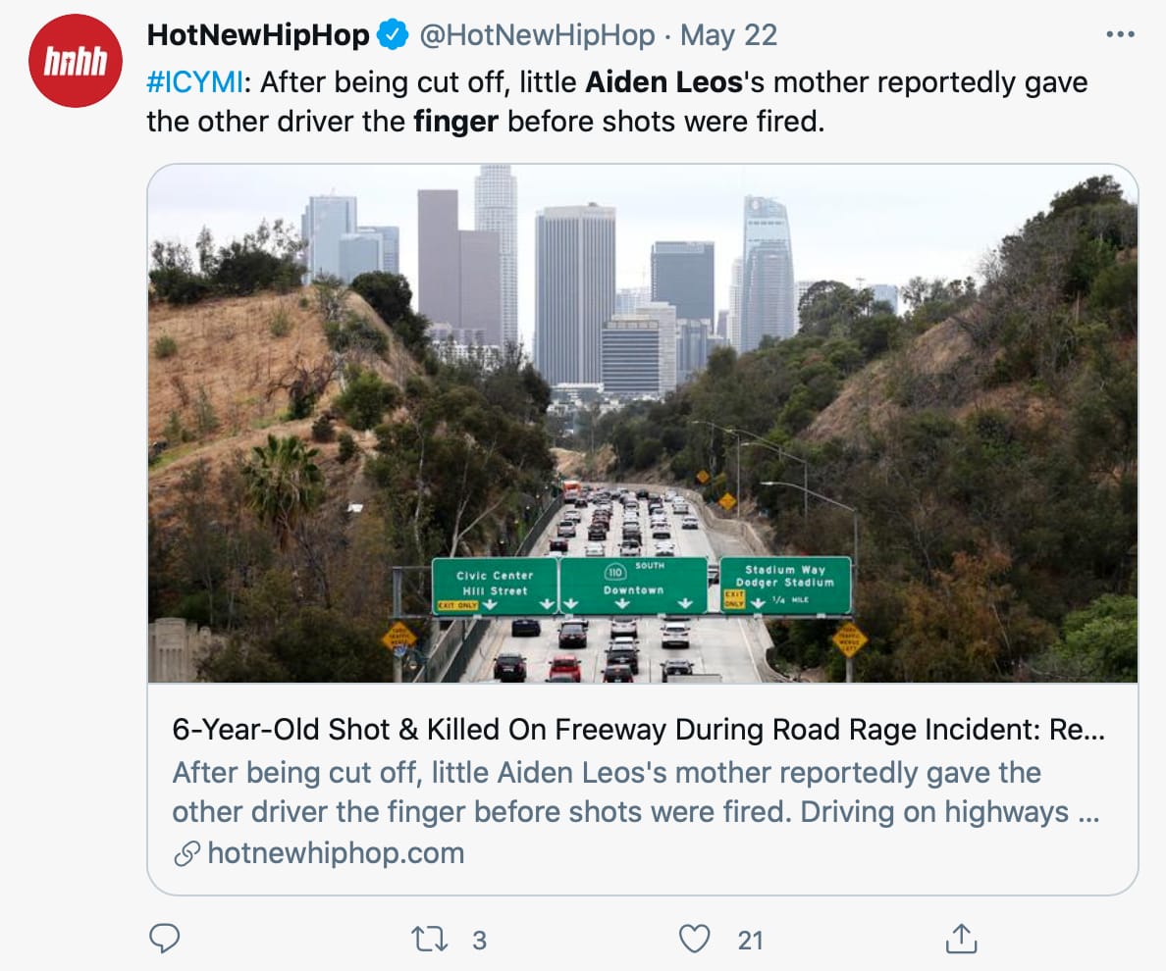Click the "6-Year-Old Shot & Killed" headline
This screenshot has height=971, width=1166.
(x=628, y=731)
